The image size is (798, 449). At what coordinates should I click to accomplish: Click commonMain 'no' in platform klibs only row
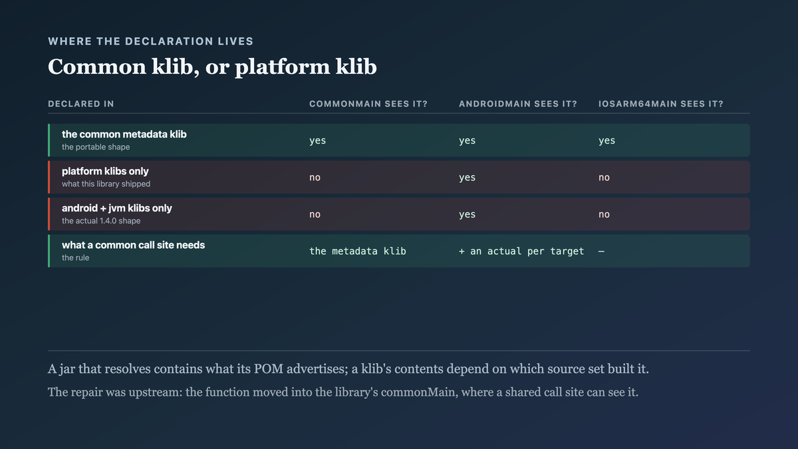315,178
